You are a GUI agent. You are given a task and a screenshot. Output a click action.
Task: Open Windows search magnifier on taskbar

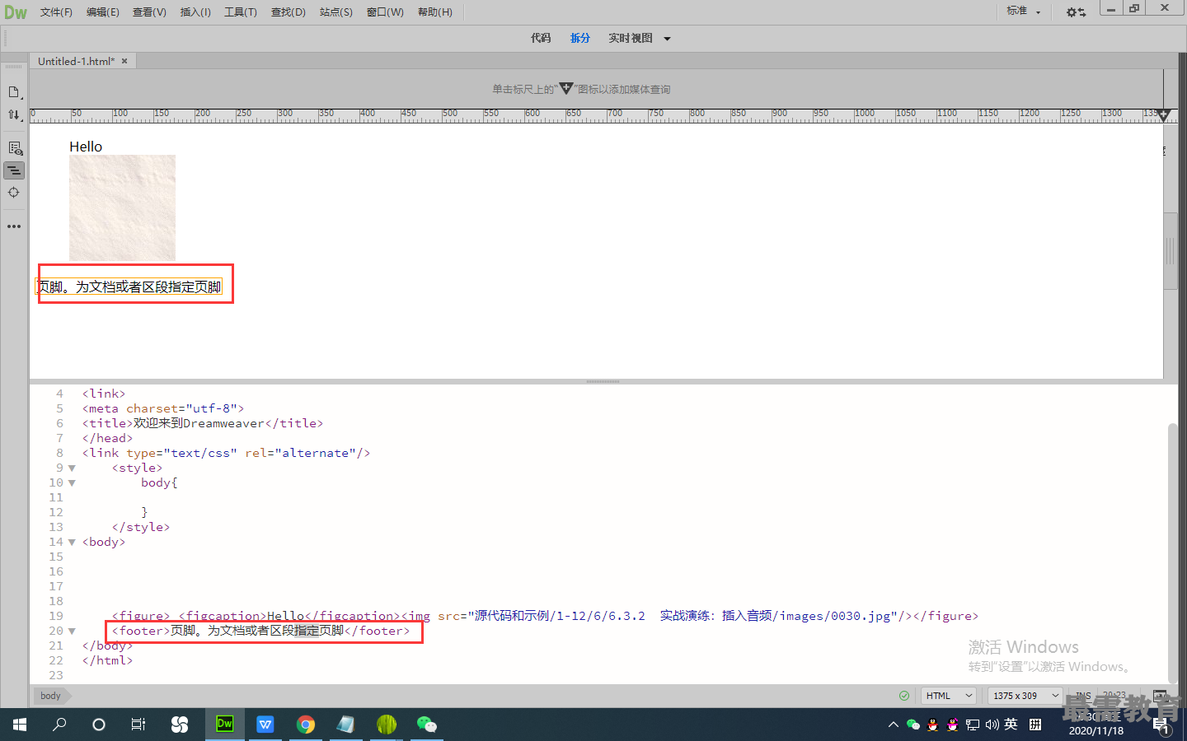coord(59,725)
